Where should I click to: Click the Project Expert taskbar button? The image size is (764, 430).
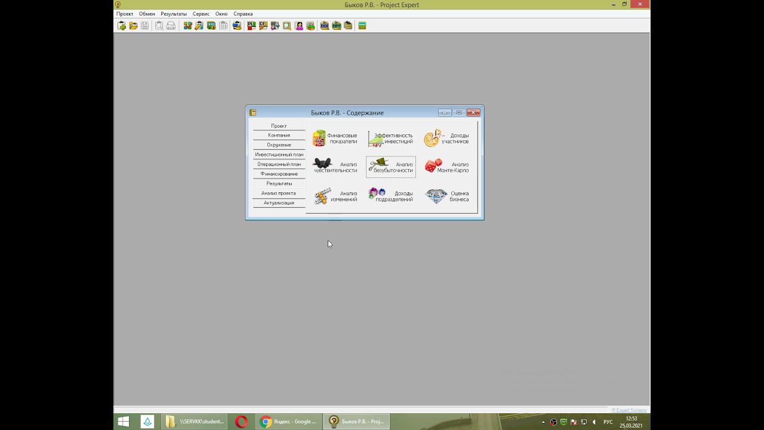pyautogui.click(x=356, y=422)
